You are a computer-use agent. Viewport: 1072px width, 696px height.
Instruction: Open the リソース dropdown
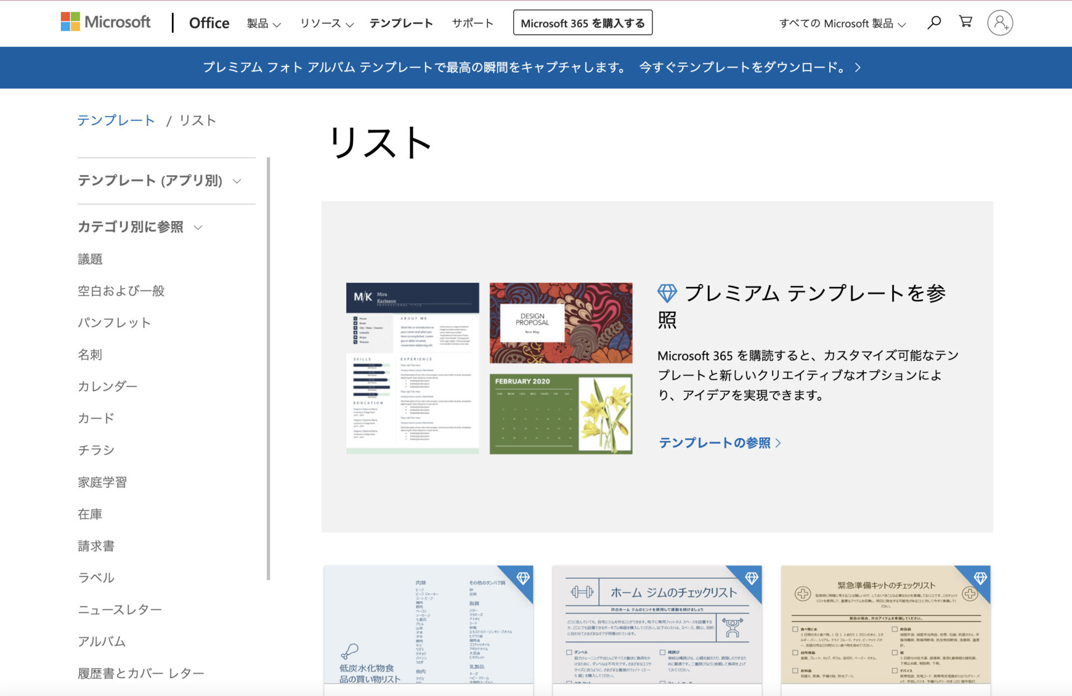(327, 23)
